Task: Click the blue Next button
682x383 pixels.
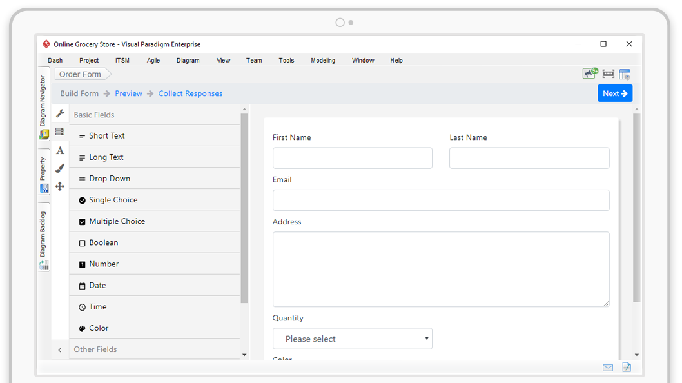Action: pyautogui.click(x=614, y=93)
